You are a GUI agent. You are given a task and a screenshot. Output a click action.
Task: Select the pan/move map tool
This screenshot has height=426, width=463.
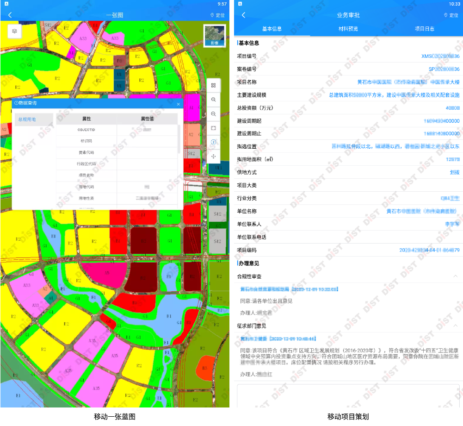213,157
